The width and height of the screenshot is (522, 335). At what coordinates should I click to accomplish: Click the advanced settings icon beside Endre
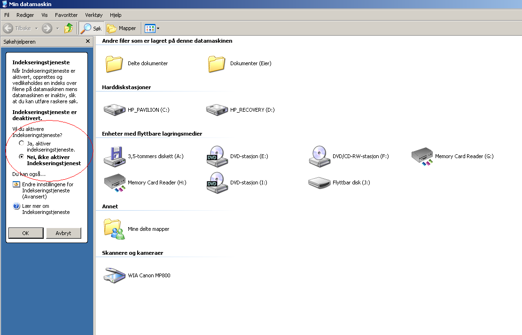click(x=16, y=184)
